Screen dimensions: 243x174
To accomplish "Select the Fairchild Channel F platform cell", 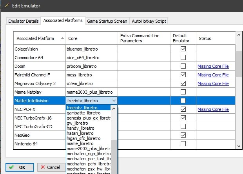I will coord(40,75).
